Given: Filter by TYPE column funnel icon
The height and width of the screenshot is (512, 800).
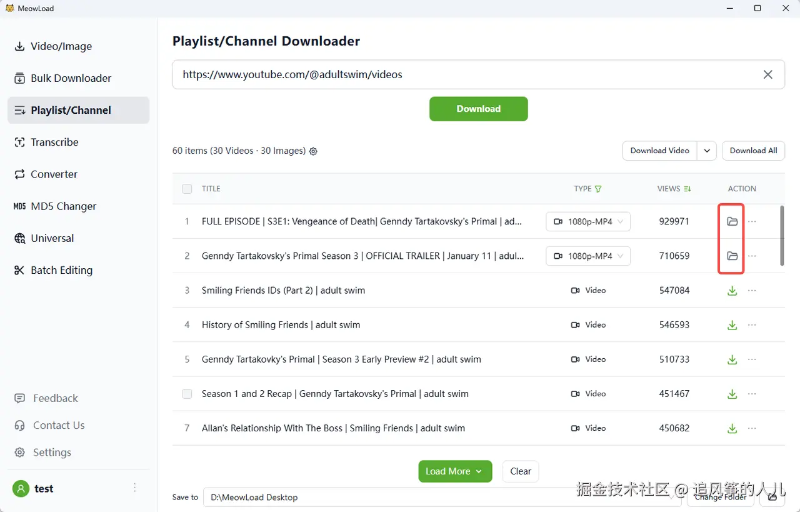Looking at the screenshot, I should click(598, 189).
